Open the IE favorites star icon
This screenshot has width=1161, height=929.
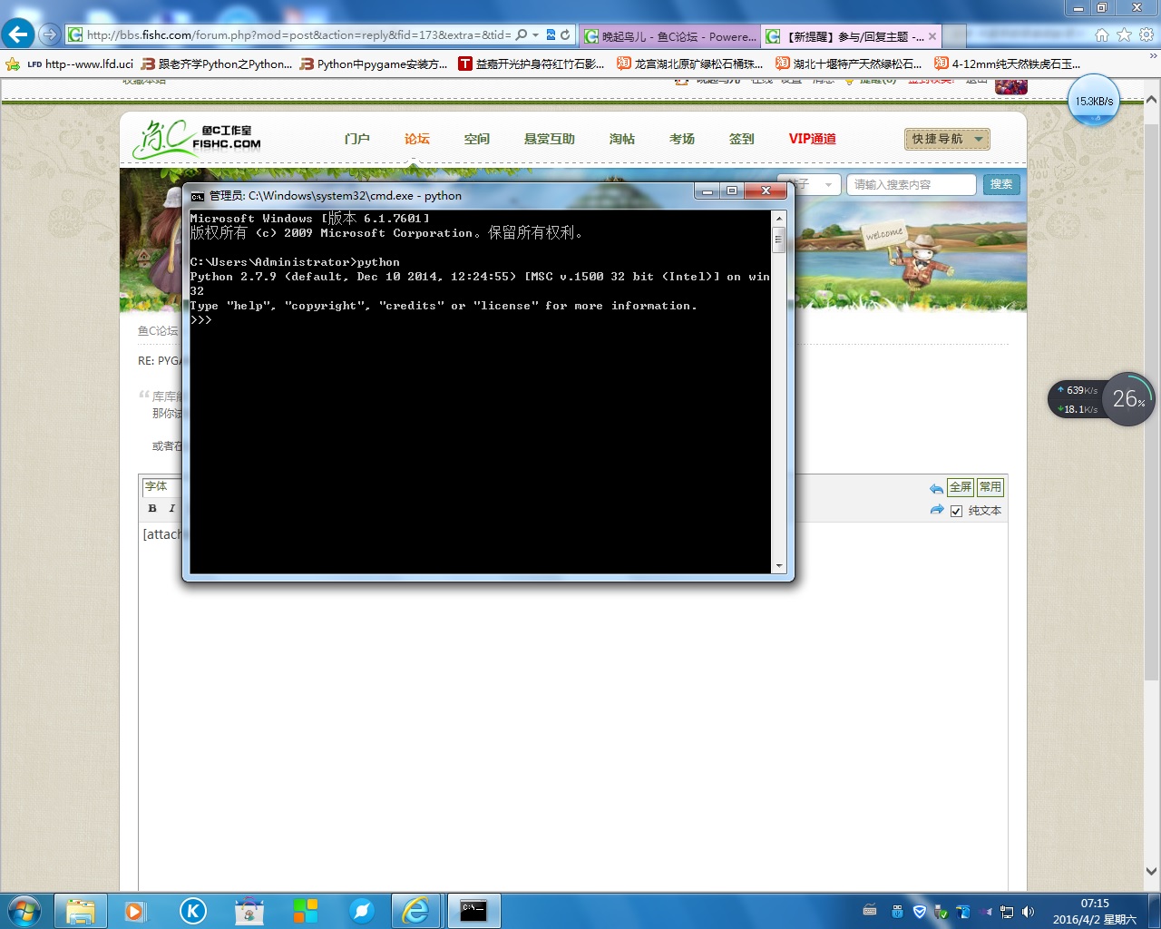[x=1124, y=34]
